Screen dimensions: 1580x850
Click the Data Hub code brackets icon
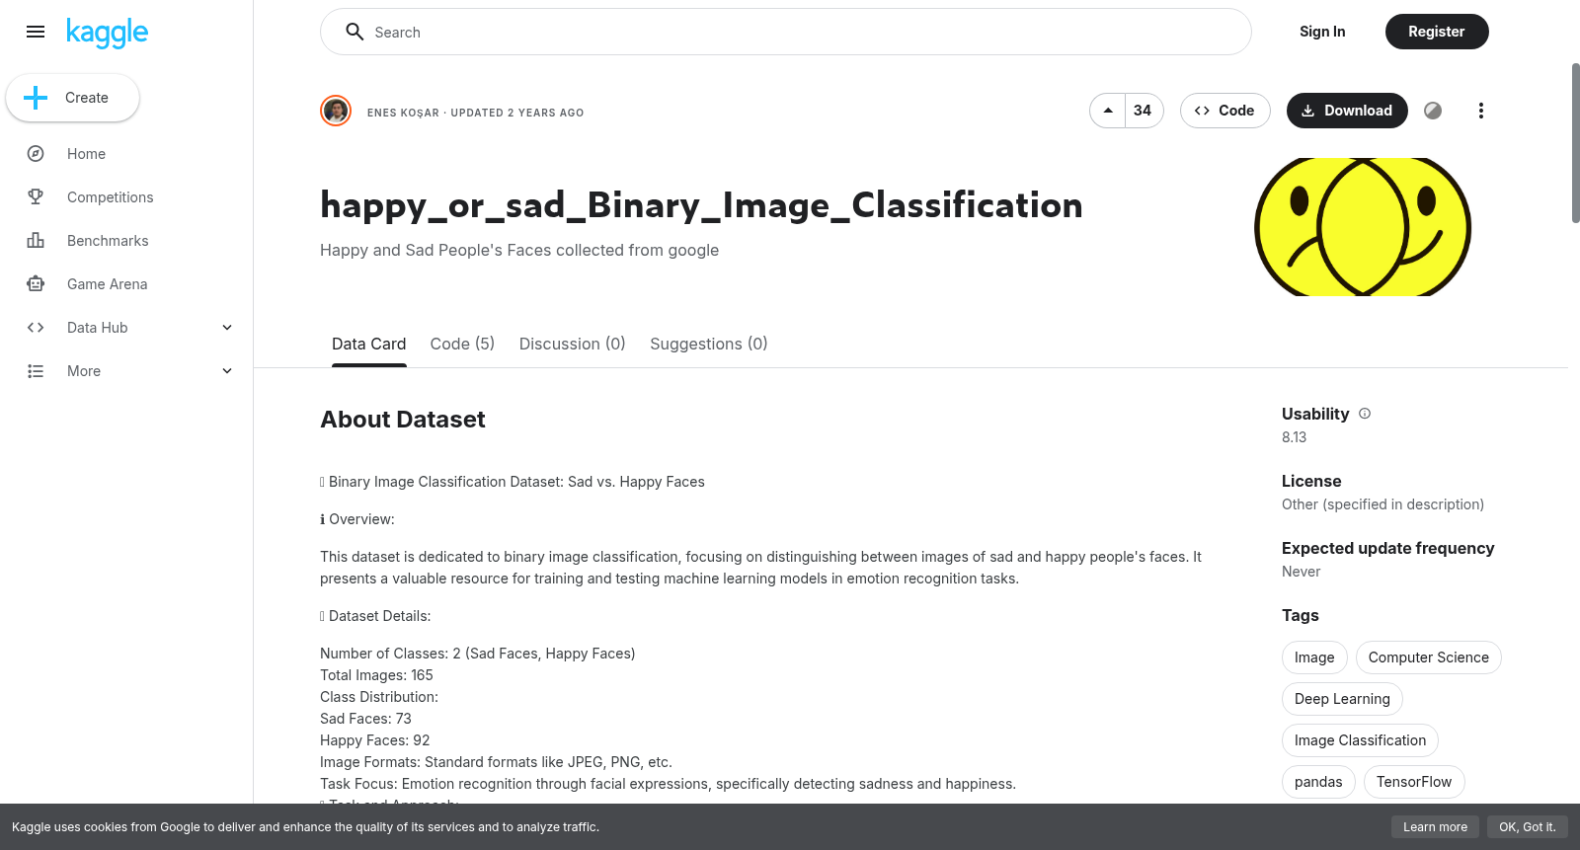[x=36, y=328]
